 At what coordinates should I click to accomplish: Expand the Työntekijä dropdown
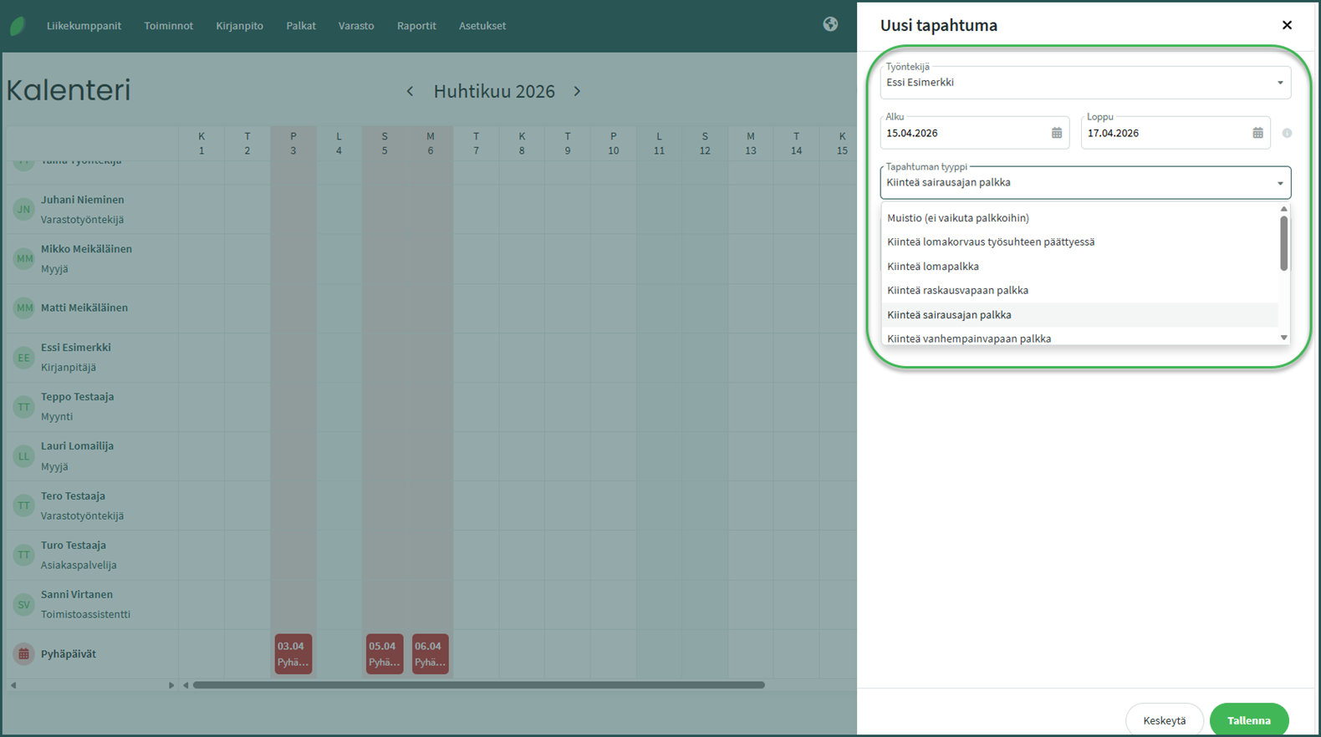click(1279, 83)
